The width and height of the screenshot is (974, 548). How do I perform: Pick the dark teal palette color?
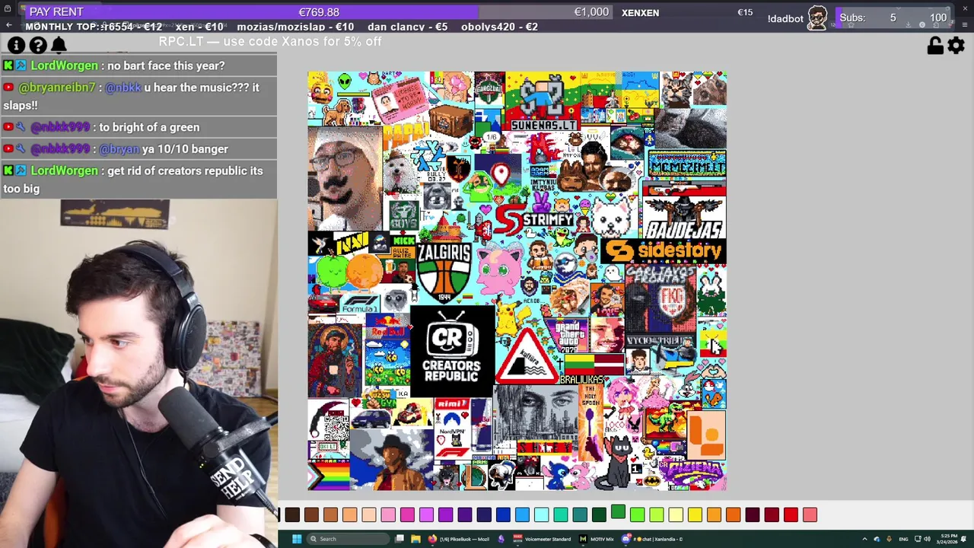(580, 515)
